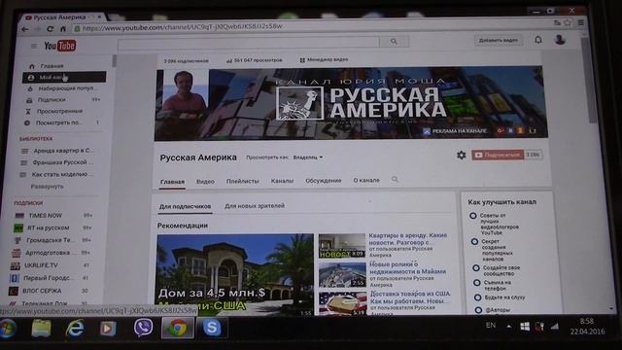
Task: Select the fourth improvement tip radio
Action: click(477, 283)
